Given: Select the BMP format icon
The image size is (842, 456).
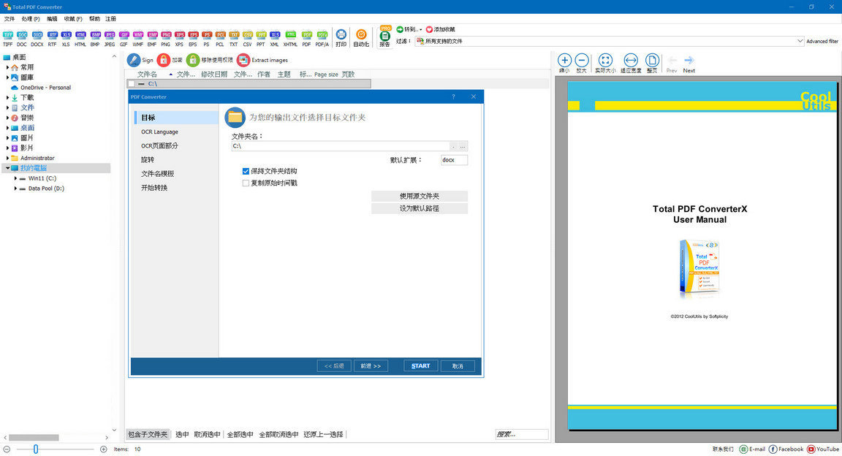Looking at the screenshot, I should [x=95, y=37].
